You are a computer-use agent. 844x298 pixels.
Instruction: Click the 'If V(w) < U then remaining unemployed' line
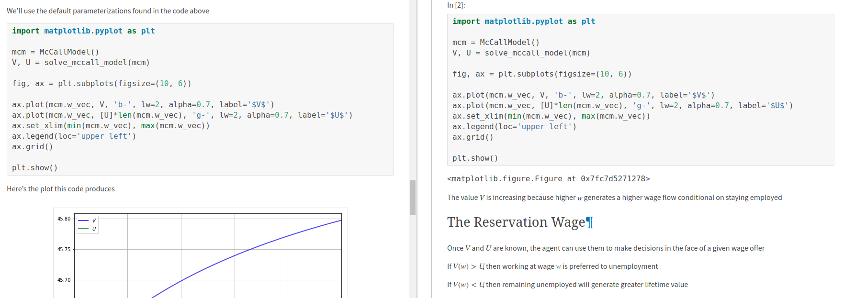click(x=567, y=285)
